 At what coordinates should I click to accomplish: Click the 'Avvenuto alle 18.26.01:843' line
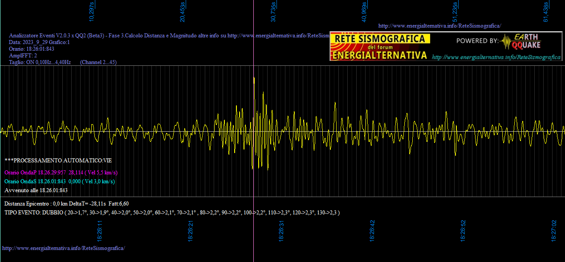pos(36,190)
